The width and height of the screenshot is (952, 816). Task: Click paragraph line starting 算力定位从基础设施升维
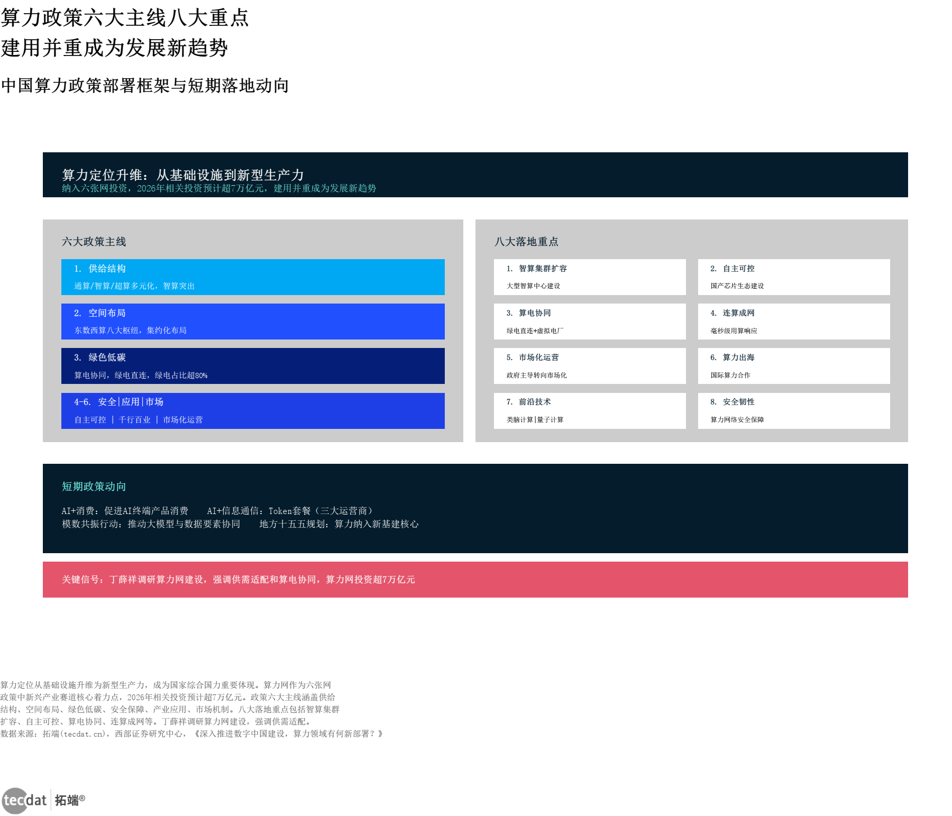click(166, 685)
